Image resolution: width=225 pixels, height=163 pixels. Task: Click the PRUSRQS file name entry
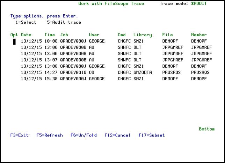tap(171, 73)
